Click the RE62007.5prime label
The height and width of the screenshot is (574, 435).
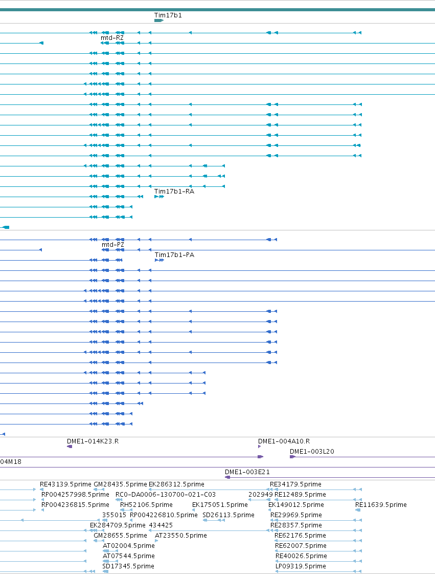click(x=301, y=546)
